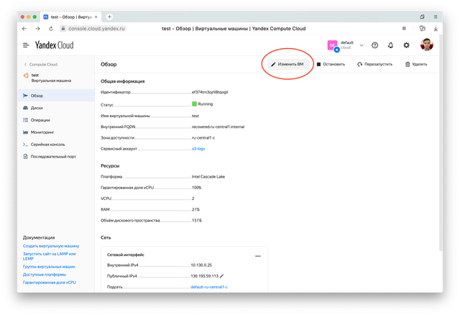Screen dimensions: 460x315
Task: Open the s3-logs service account link
Action: point(199,148)
